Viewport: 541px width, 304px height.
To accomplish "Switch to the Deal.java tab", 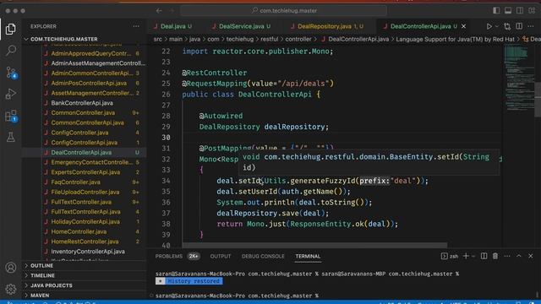I will [172, 26].
